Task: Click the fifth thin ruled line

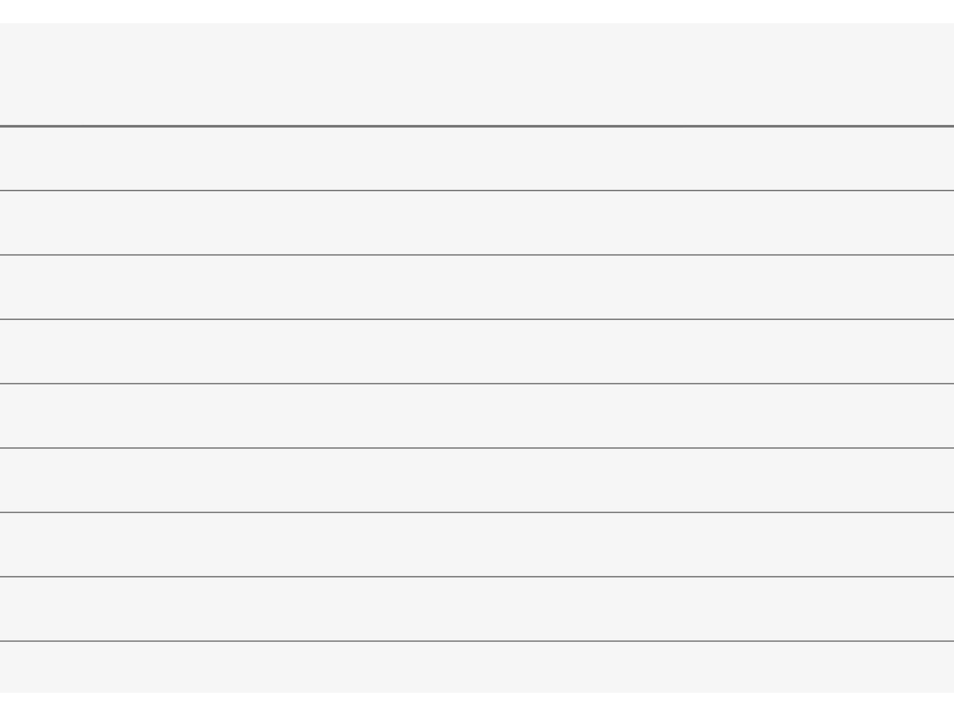Action: pyautogui.click(x=477, y=448)
